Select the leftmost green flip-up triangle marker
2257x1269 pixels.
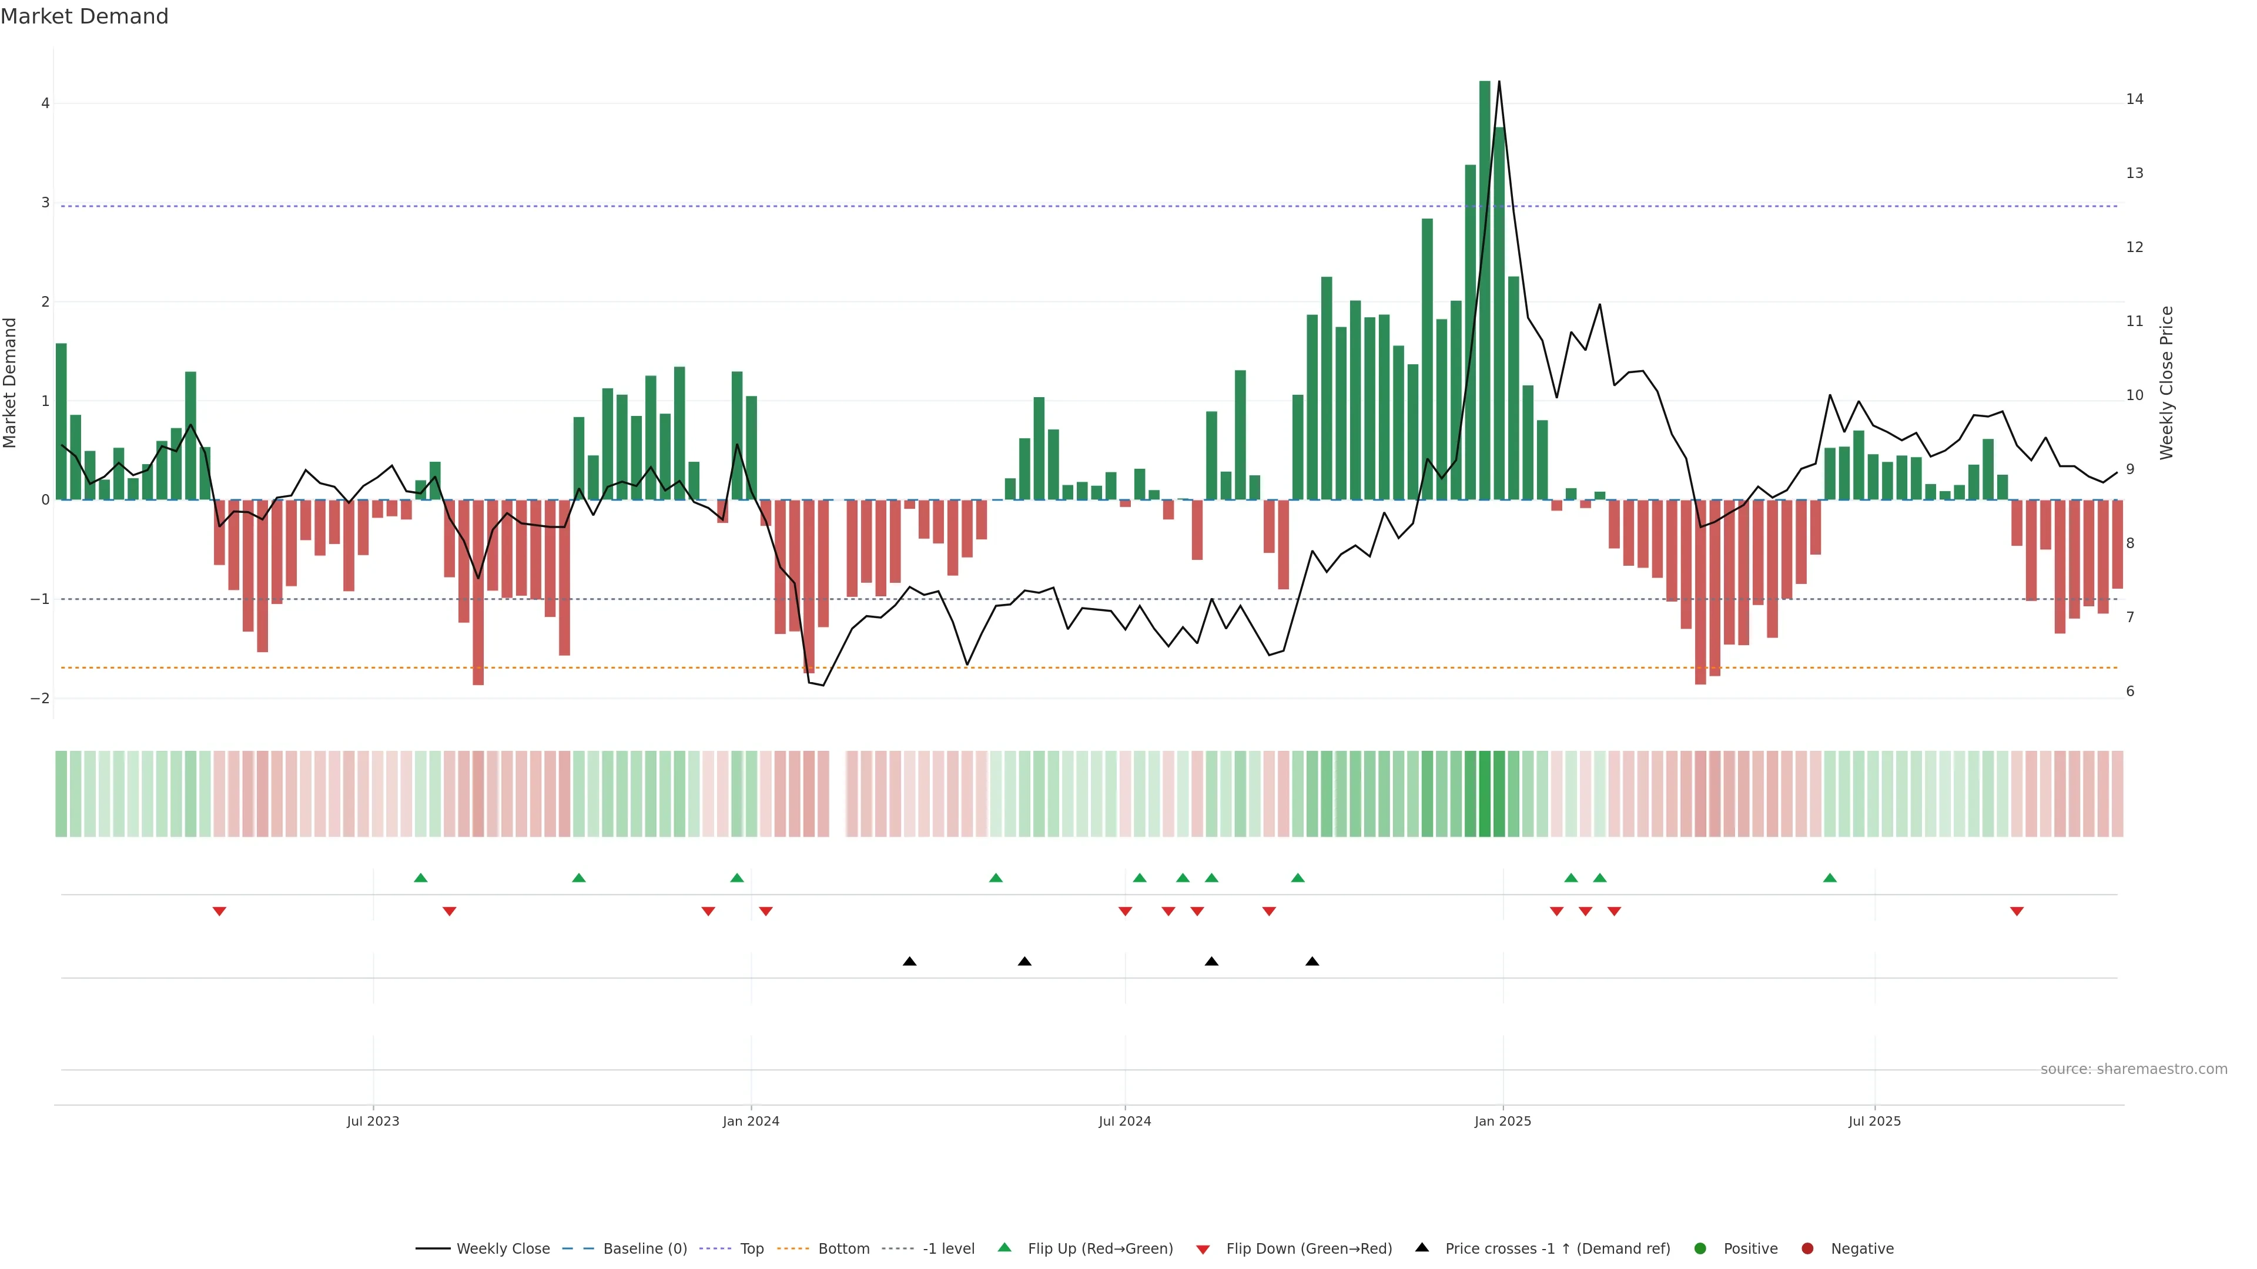(421, 878)
